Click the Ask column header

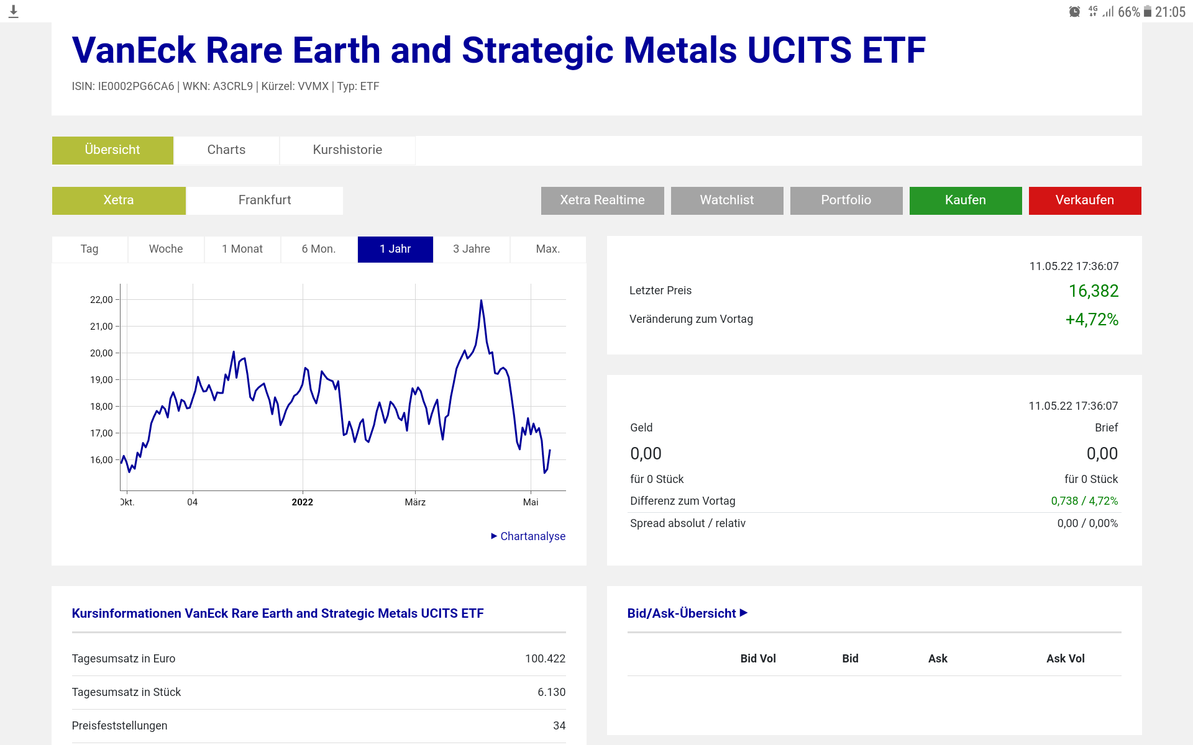tap(938, 659)
